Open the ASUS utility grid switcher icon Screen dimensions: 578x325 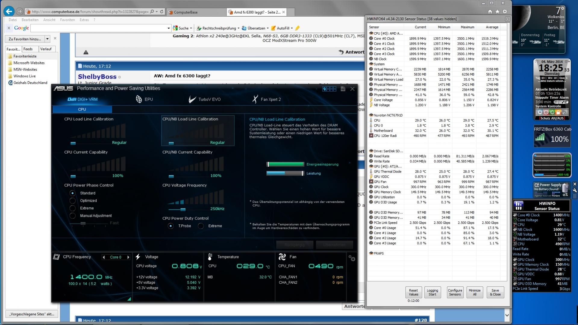click(x=329, y=89)
